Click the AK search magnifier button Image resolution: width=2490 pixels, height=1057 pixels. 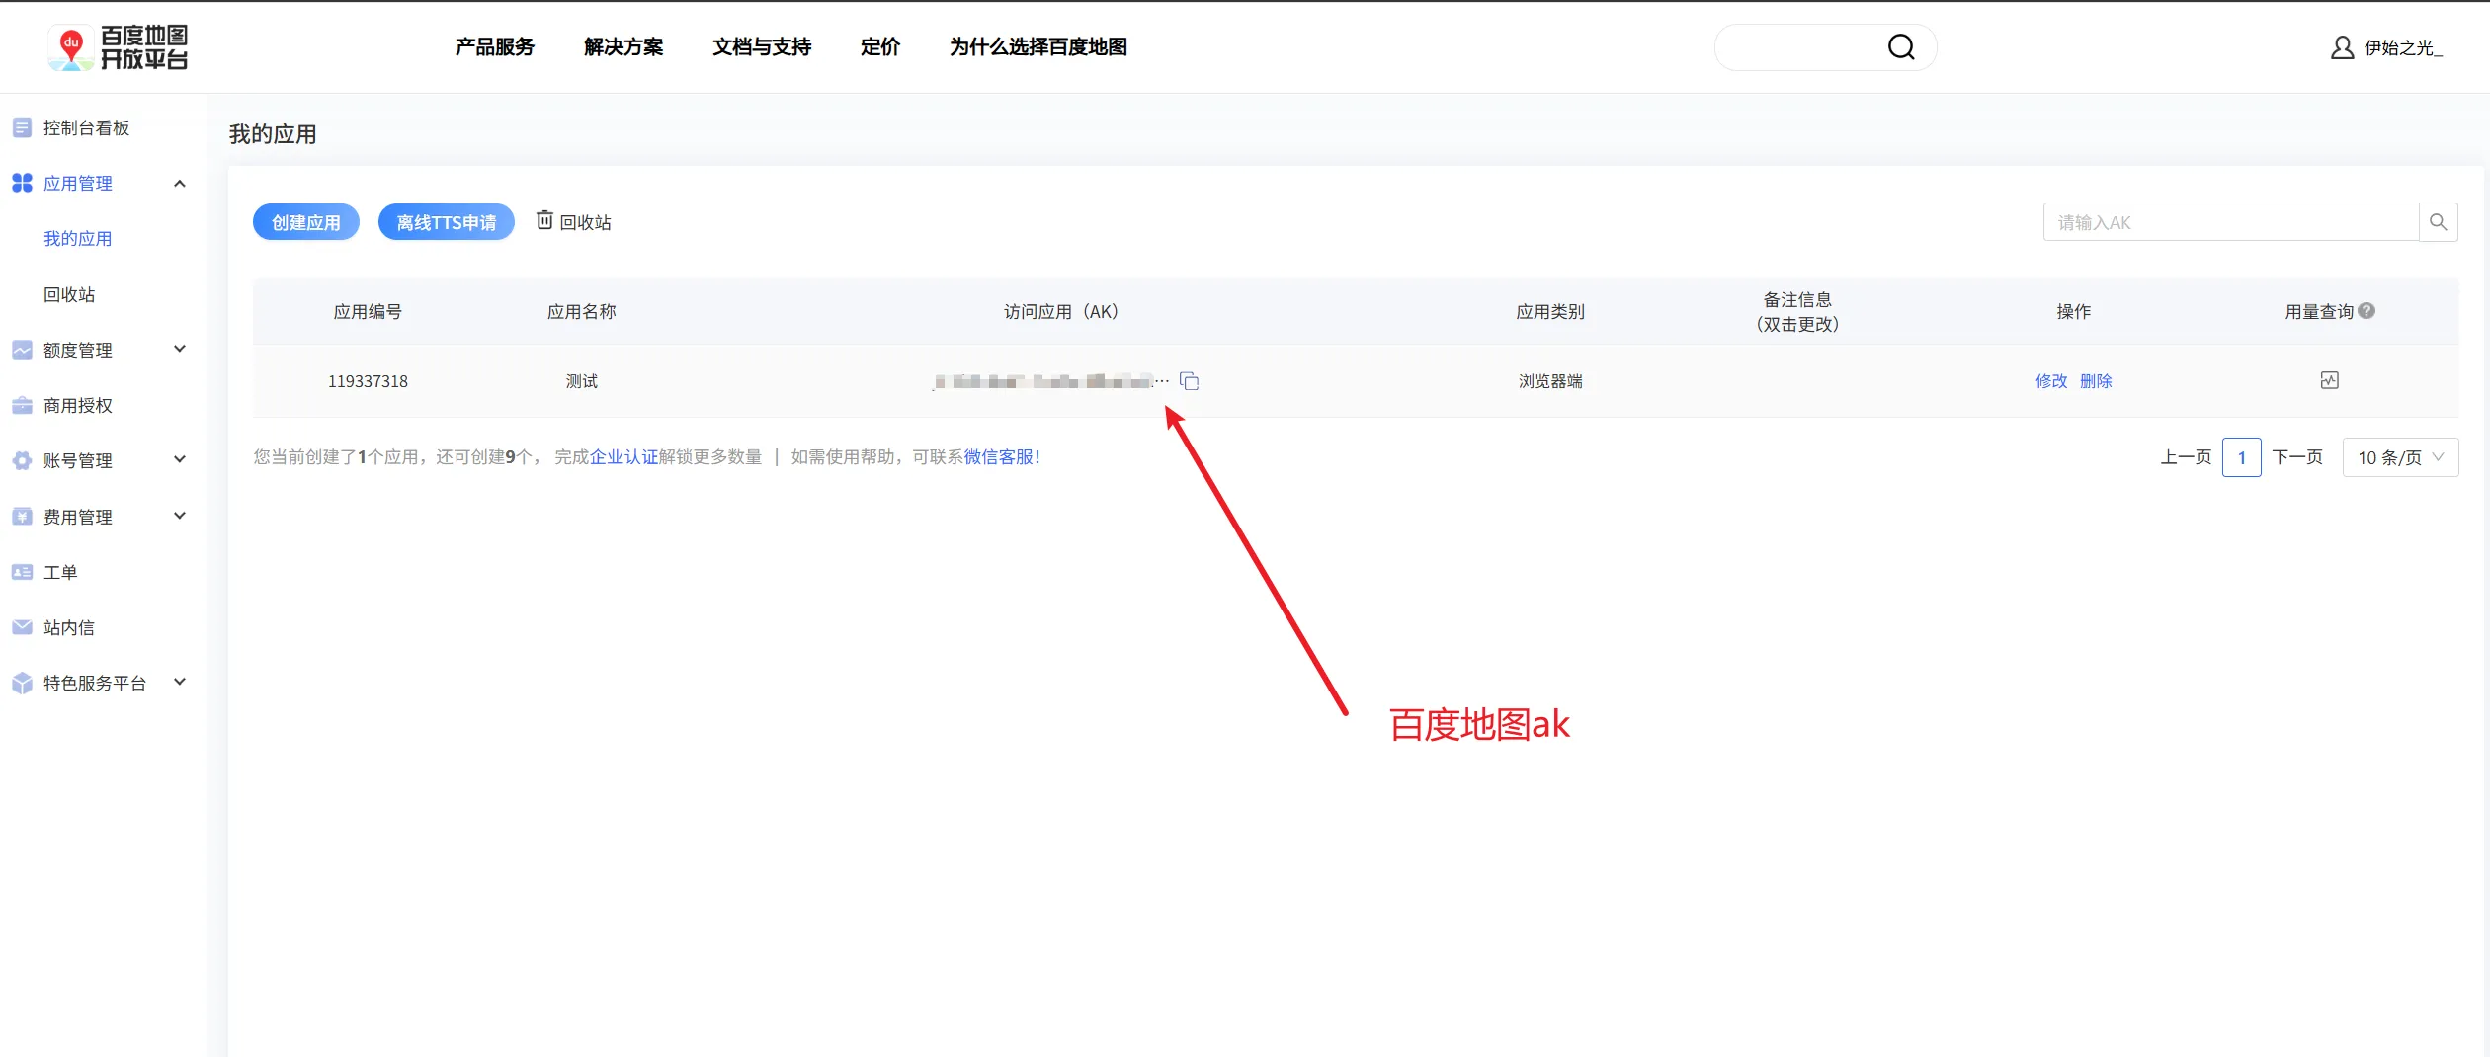pos(2438,222)
